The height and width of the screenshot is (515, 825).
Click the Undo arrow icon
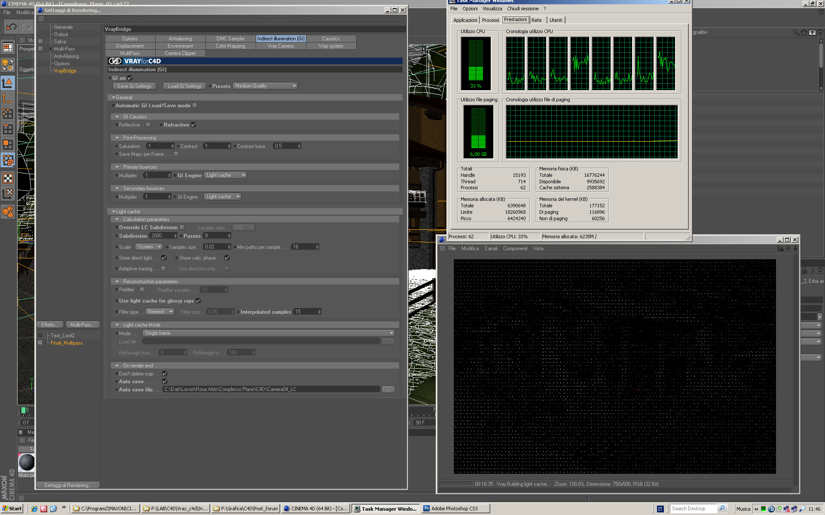tap(11, 27)
